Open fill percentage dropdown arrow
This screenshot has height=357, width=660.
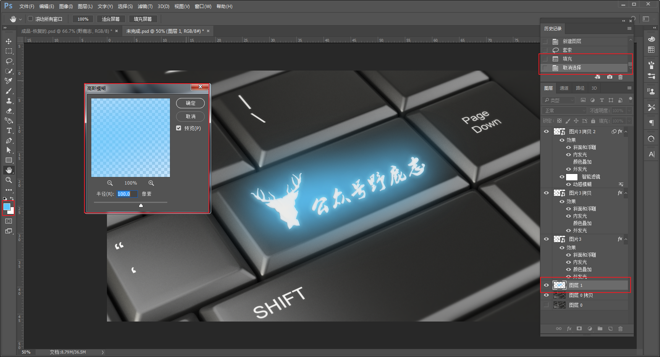tap(629, 121)
